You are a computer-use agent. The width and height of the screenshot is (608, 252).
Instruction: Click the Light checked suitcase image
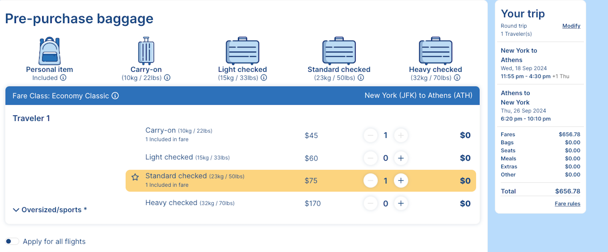point(242,51)
